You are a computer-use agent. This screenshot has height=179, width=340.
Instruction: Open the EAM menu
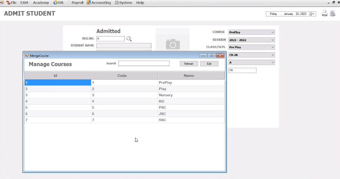[x=24, y=3]
